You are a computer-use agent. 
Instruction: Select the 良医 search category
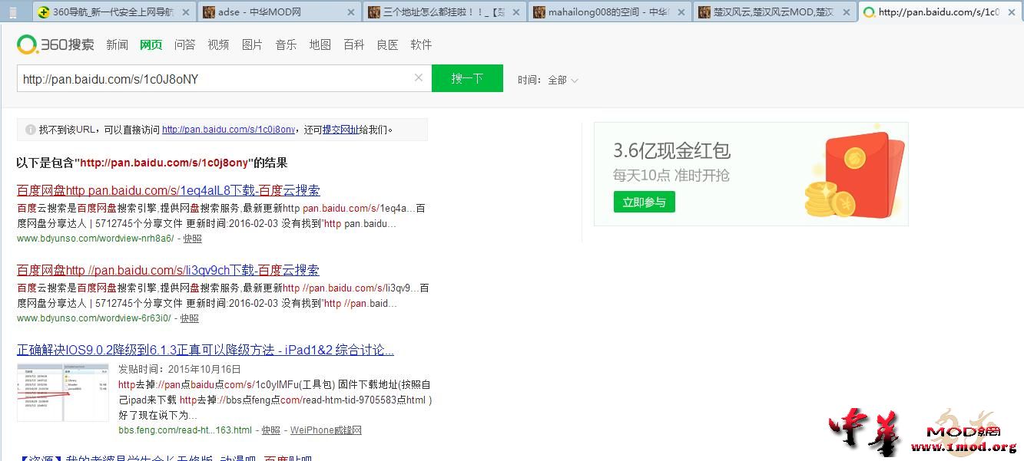tap(387, 44)
